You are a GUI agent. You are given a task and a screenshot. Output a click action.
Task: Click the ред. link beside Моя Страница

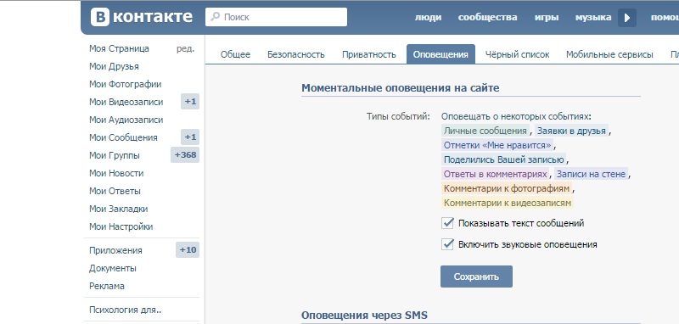185,48
